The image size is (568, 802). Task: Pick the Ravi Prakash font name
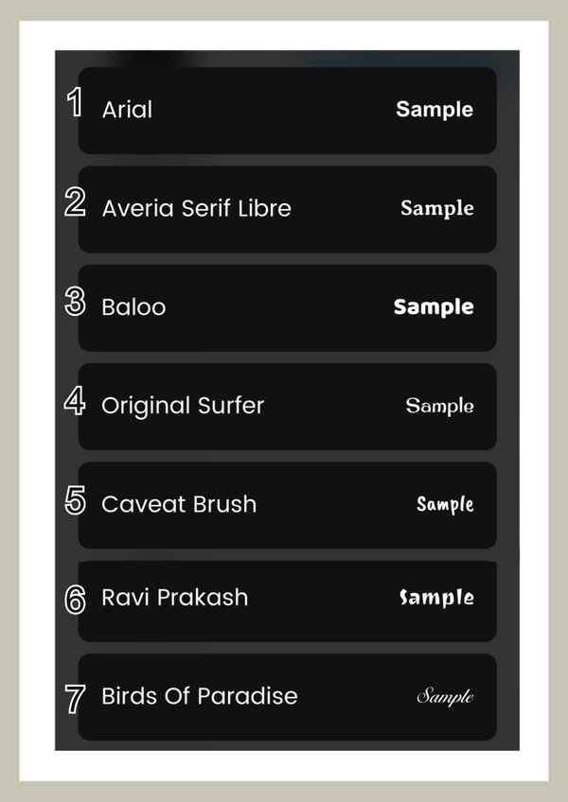tap(174, 598)
